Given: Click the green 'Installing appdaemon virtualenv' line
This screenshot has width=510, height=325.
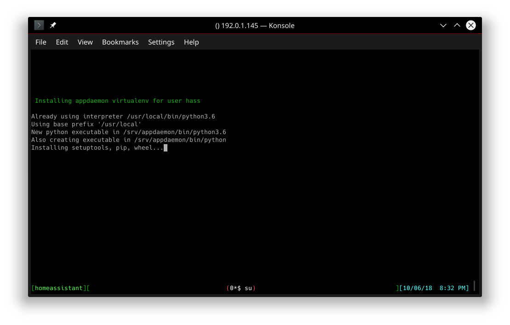Looking at the screenshot, I should (117, 101).
